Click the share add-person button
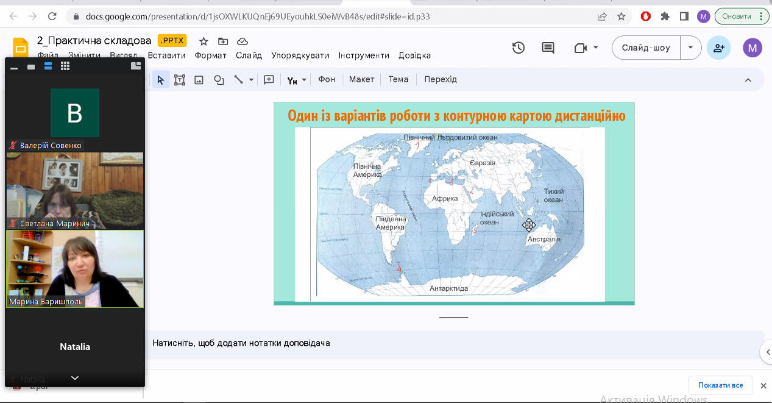Image resolution: width=772 pixels, height=403 pixels. tap(718, 48)
